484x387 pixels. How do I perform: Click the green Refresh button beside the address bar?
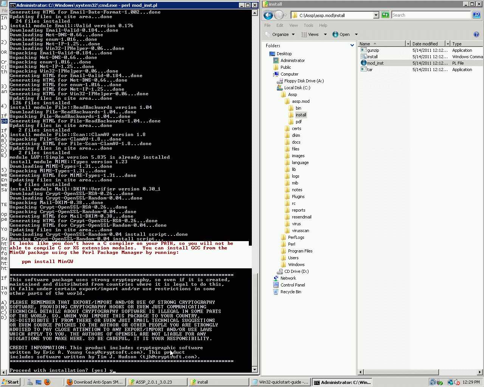(x=385, y=15)
